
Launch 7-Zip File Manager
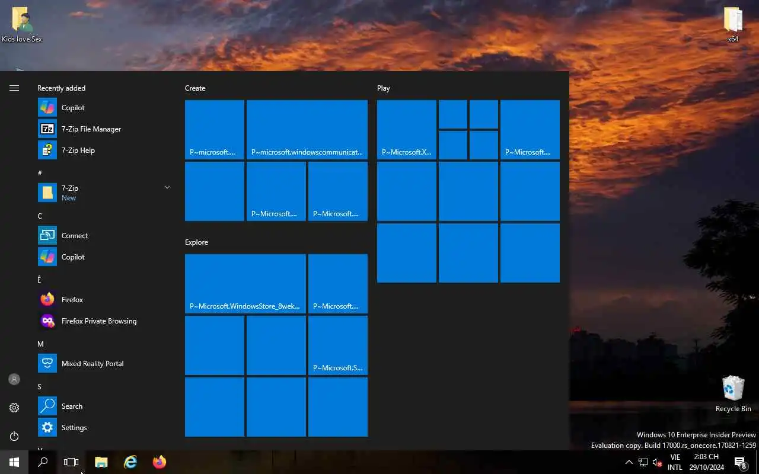click(x=104, y=129)
